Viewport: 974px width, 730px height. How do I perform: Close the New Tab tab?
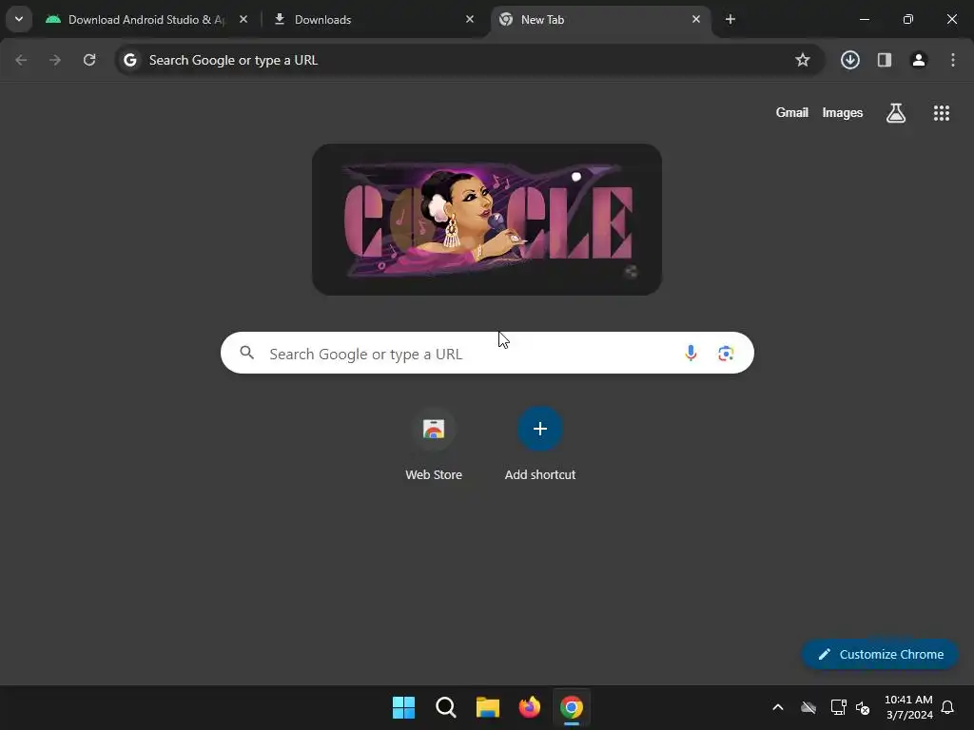(x=695, y=19)
